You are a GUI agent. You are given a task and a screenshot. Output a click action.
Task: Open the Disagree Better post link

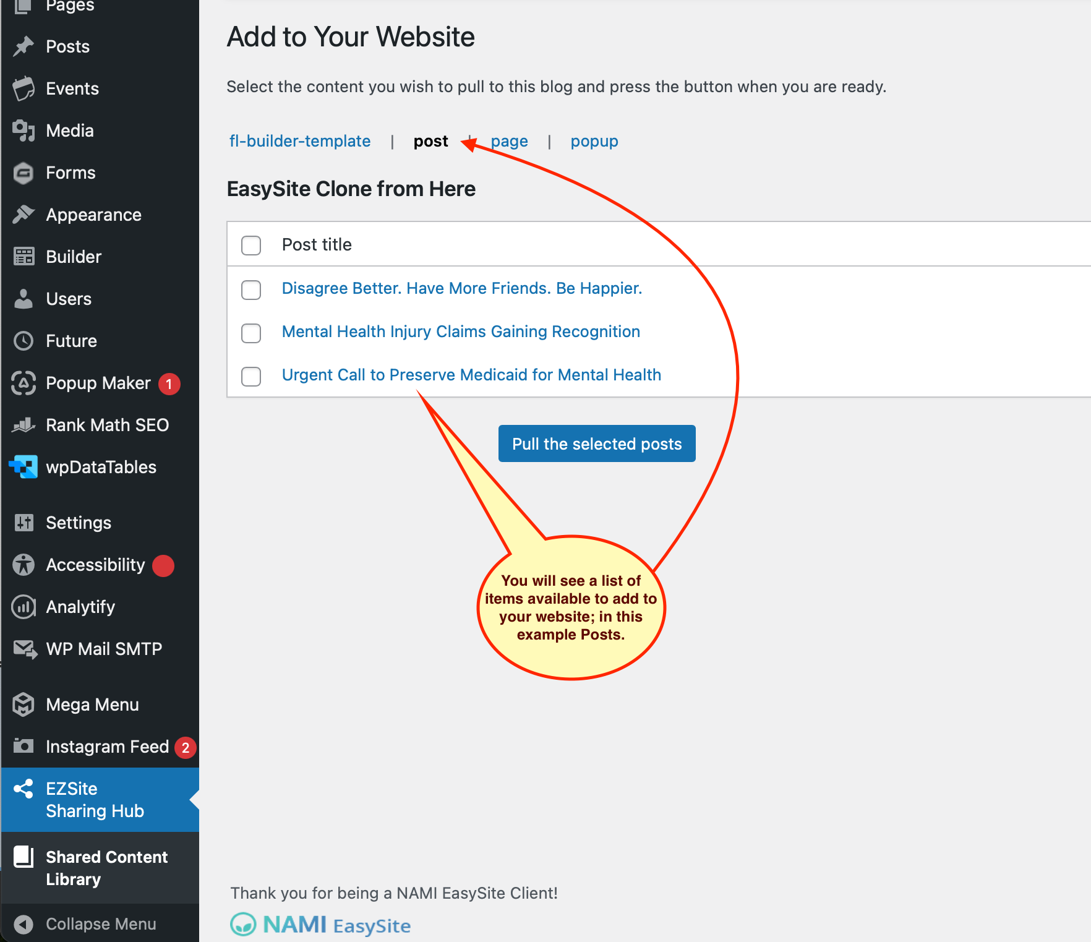pos(462,288)
